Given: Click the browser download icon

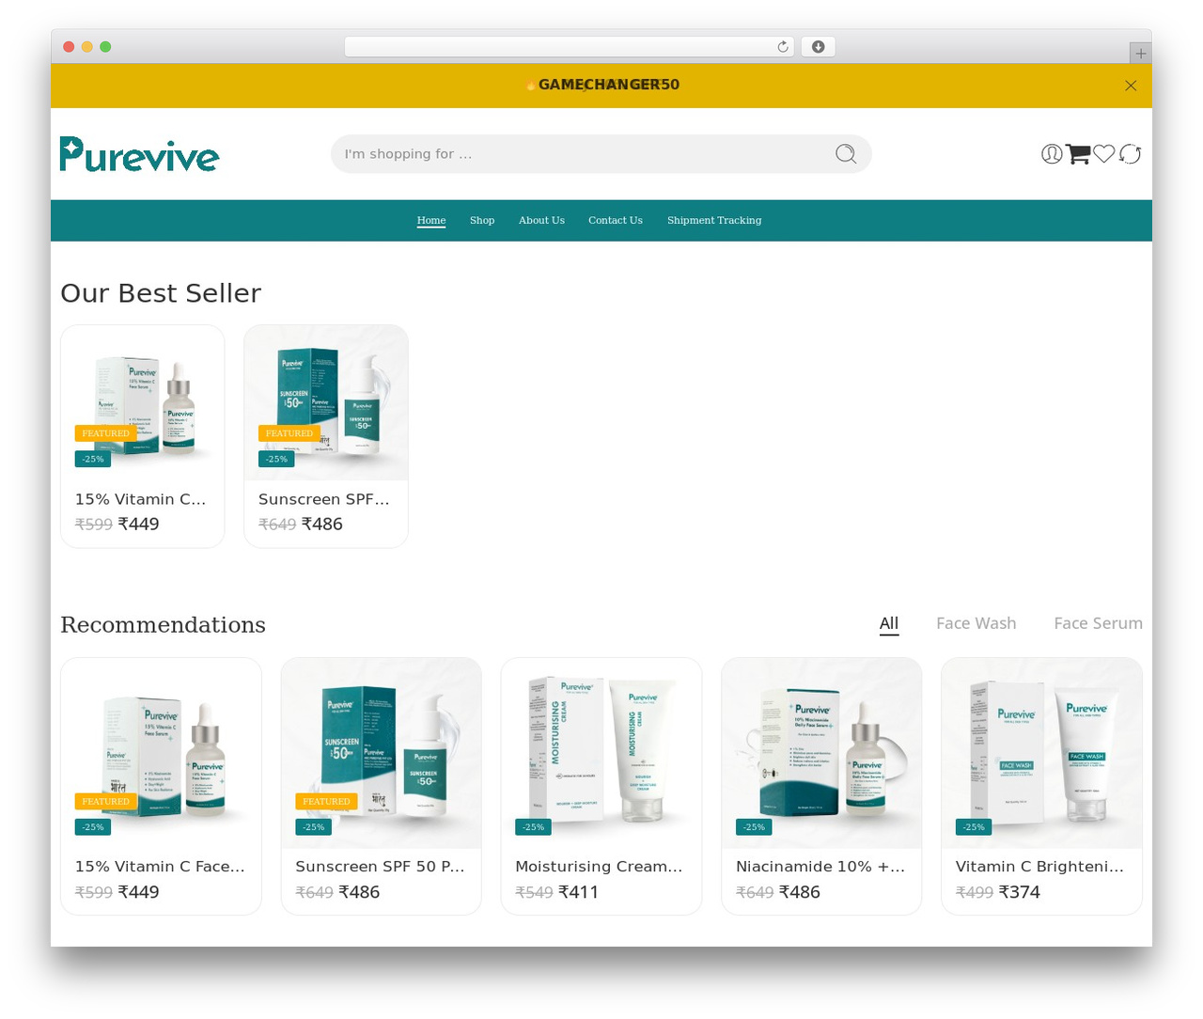Looking at the screenshot, I should 819,47.
